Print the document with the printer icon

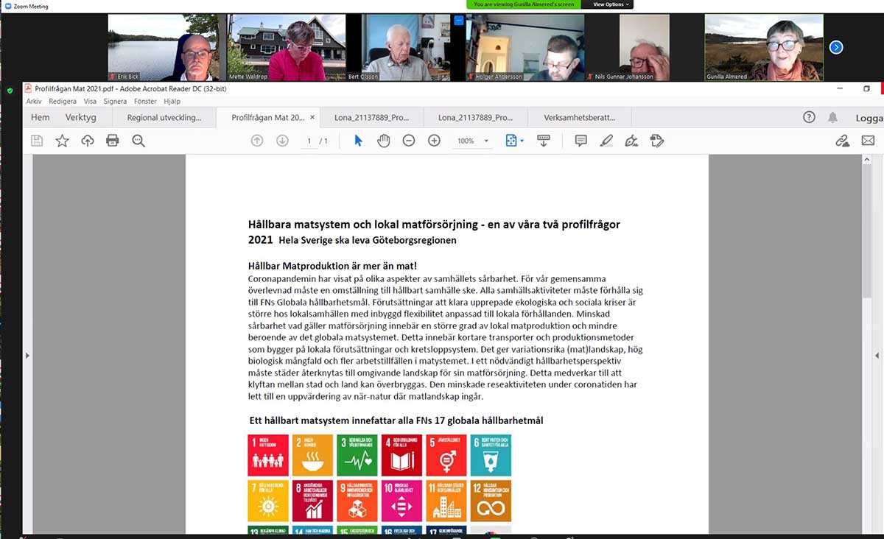(113, 141)
